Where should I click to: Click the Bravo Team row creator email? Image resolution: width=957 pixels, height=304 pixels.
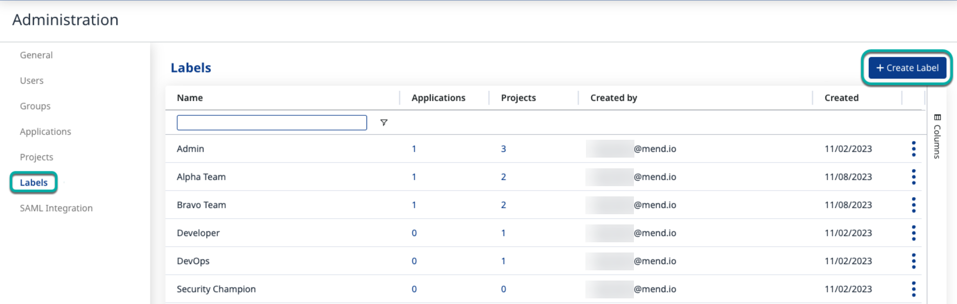[631, 205]
